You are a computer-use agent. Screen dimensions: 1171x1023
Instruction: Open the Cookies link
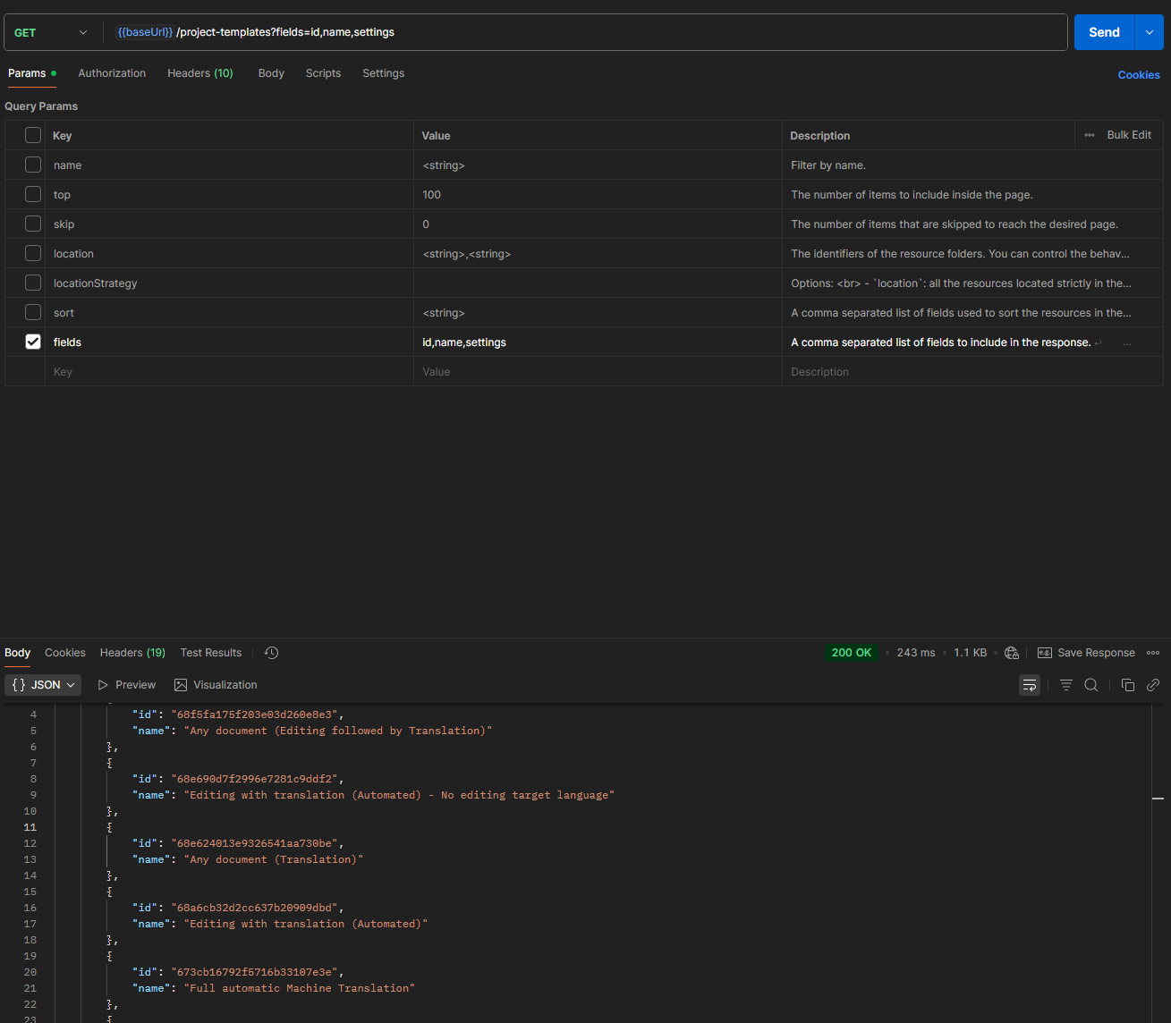point(1138,75)
